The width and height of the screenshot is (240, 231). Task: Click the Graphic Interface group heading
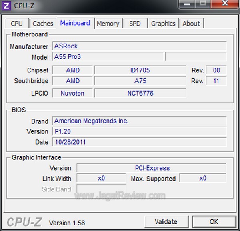coord(36,157)
